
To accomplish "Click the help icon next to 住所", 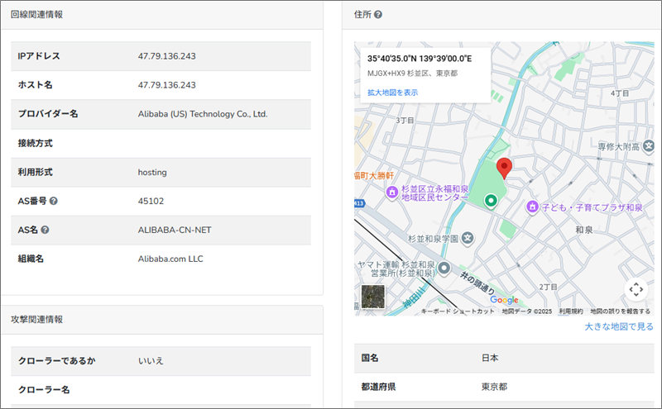I will point(378,15).
